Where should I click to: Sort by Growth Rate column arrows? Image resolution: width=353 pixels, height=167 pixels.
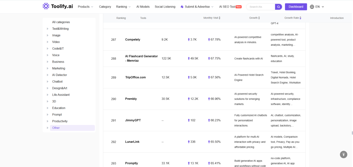click(300, 18)
